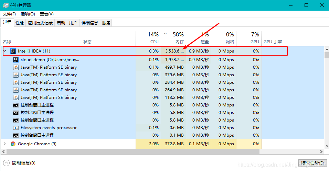
Task: Click the 0.6 MB memory value
Action: (x=177, y=128)
